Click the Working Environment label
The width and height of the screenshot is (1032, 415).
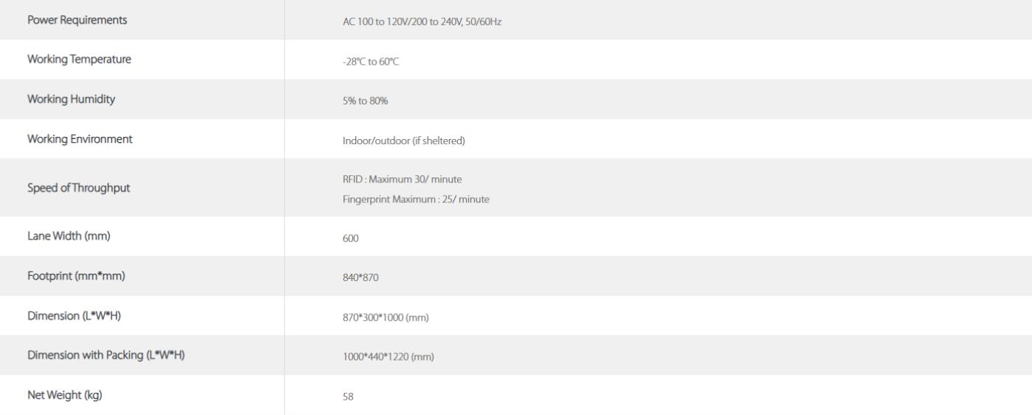(80, 139)
